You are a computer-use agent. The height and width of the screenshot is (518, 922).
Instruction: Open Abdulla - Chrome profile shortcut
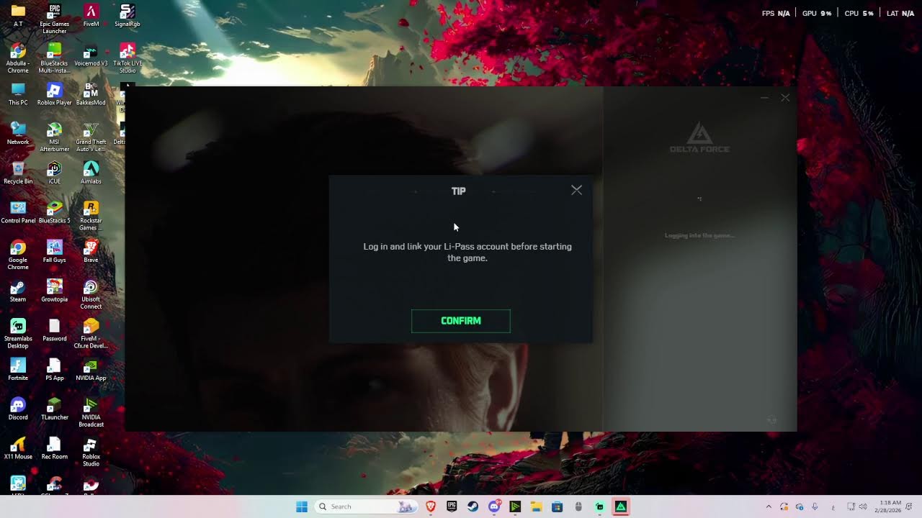pos(18,58)
